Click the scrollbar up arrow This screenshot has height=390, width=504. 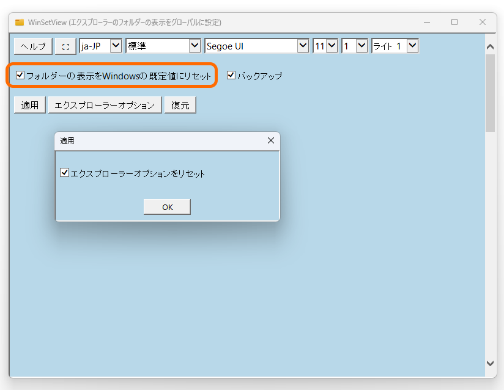click(x=489, y=45)
